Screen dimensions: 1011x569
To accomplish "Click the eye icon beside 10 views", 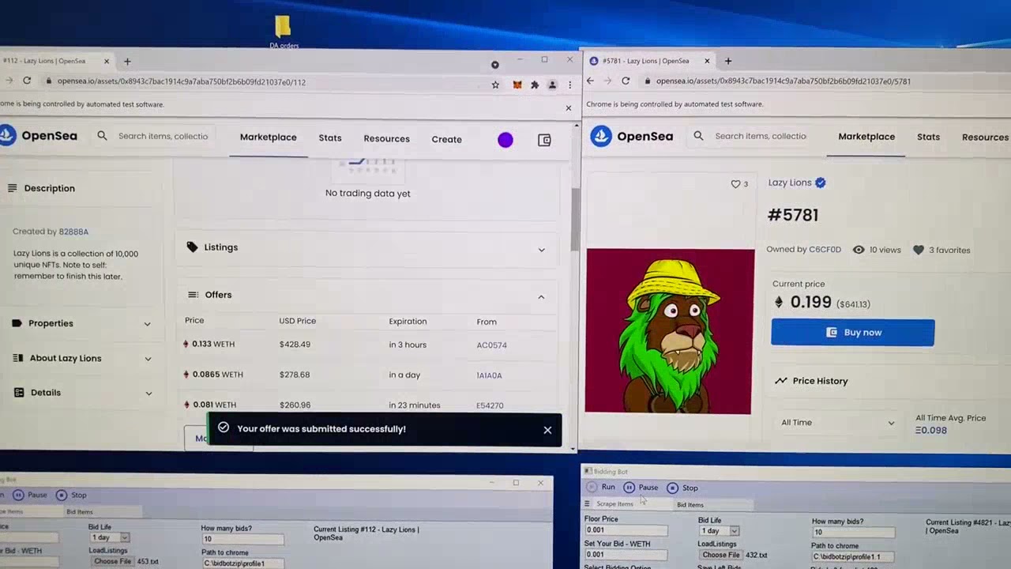I will pyautogui.click(x=859, y=250).
